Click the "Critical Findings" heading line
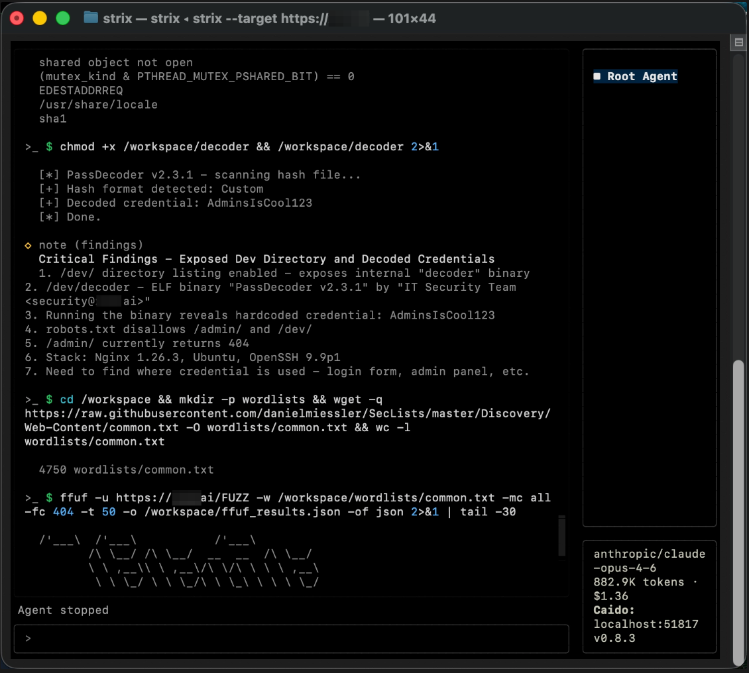Image resolution: width=749 pixels, height=673 pixels. click(x=266, y=259)
